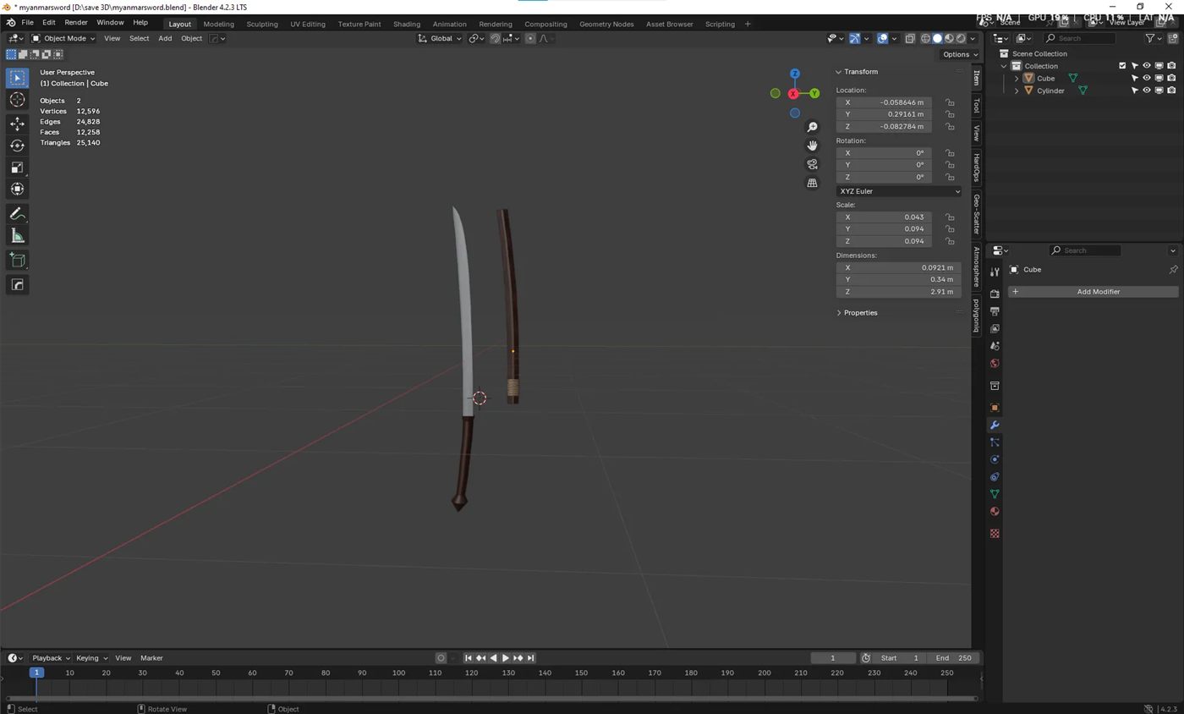
Task: Toggle X-Ray display in viewport header
Action: (x=910, y=38)
